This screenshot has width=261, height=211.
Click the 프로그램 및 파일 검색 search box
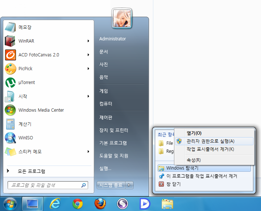tap(48, 185)
